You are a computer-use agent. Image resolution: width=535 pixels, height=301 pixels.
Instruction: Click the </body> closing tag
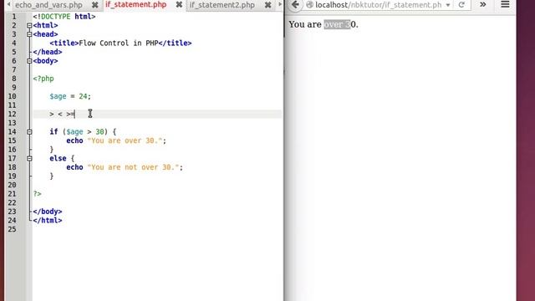click(x=48, y=212)
